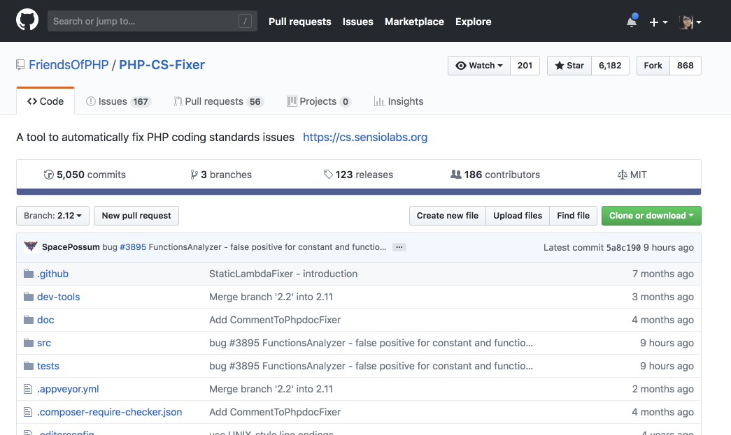The width and height of the screenshot is (731, 435).
Task: Focus the Search or jump to field
Action: [x=152, y=21]
